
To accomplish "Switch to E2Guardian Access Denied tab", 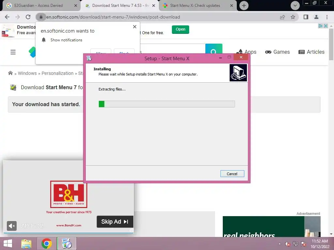I will click(x=38, y=6).
